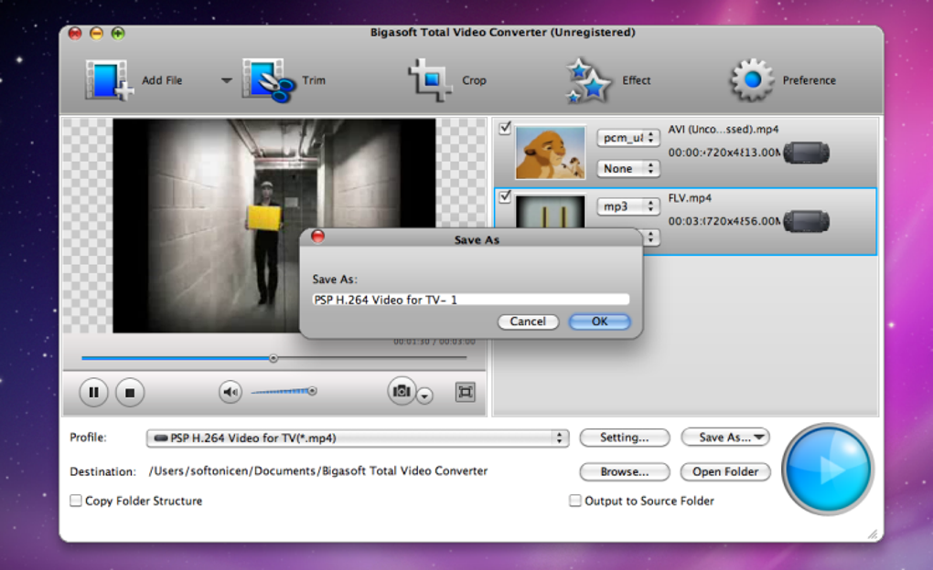Select the FLV.mp4 video thumbnail

pos(551,212)
